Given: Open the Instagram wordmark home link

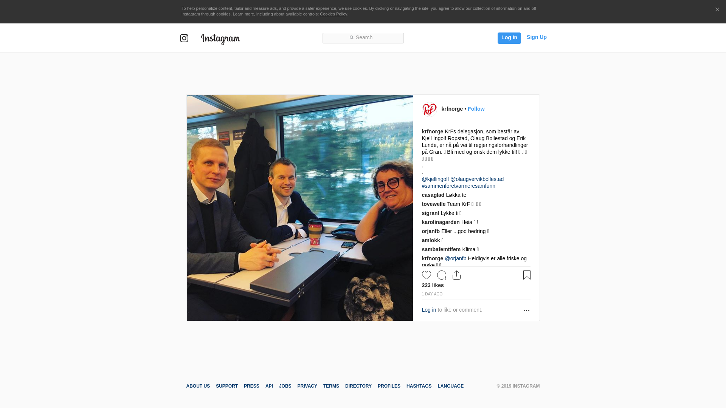Looking at the screenshot, I should pos(220,39).
